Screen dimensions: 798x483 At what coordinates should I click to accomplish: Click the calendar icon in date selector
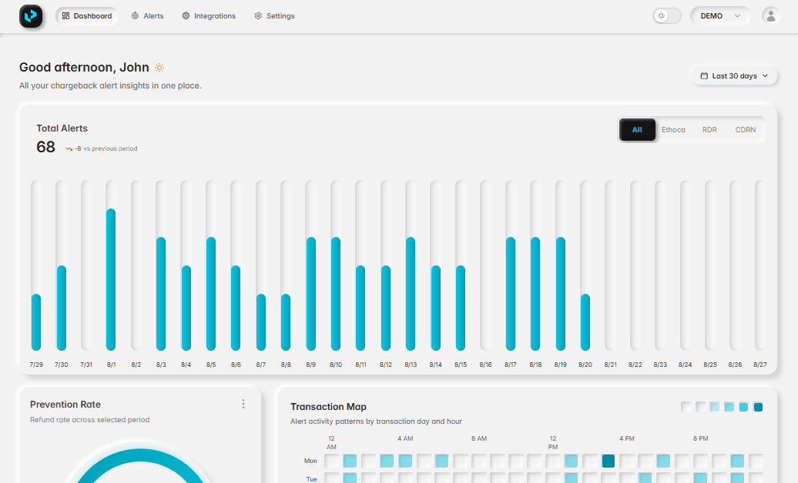704,76
